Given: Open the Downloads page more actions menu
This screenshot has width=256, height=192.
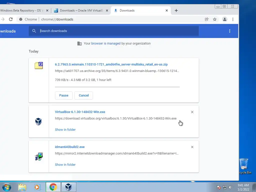Looking at the screenshot, I should coord(230,31).
